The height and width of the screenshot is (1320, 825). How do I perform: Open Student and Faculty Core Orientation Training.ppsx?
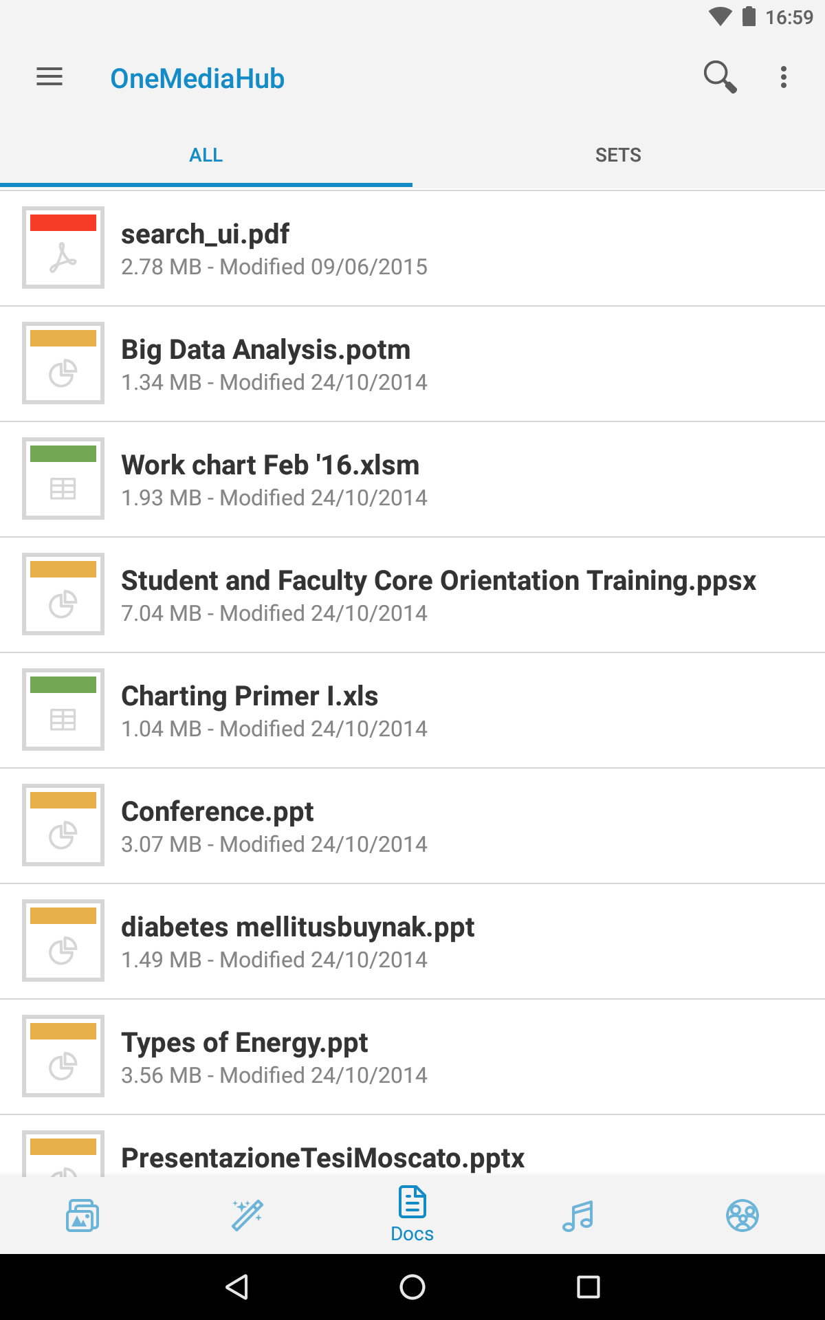[412, 595]
